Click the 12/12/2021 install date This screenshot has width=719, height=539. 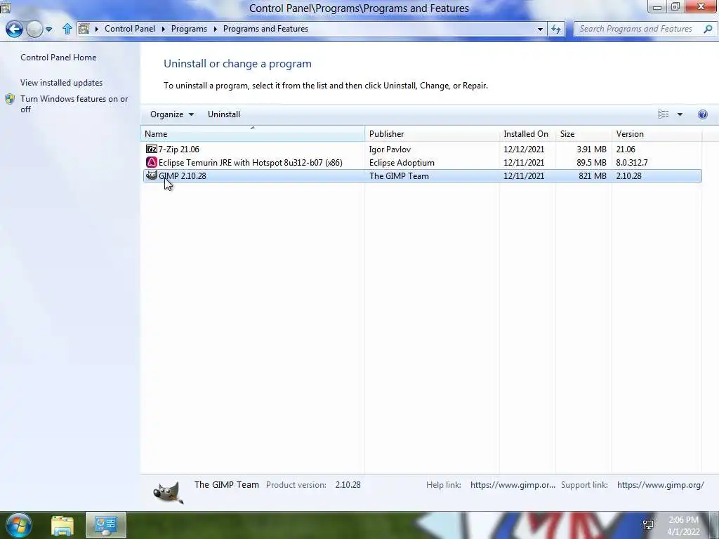[x=524, y=149]
